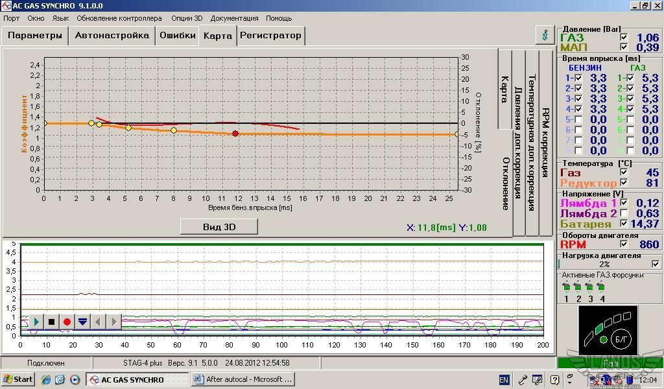Uncheck the RPM display checkbox
Image resolution: width=664 pixels, height=389 pixels.
[x=624, y=244]
